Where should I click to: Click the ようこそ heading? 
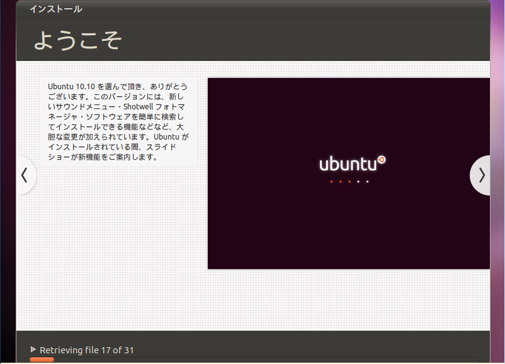pyautogui.click(x=77, y=40)
